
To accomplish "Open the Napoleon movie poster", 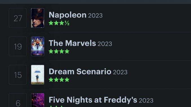I will pyautogui.click(x=37, y=18).
